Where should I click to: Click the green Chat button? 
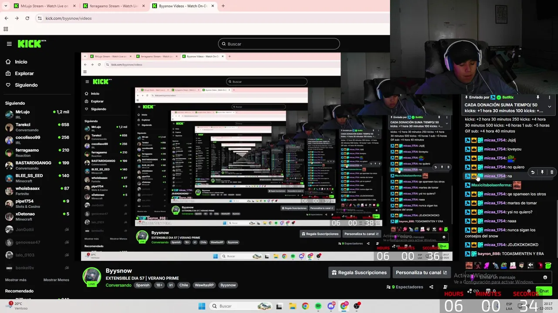click(544, 291)
